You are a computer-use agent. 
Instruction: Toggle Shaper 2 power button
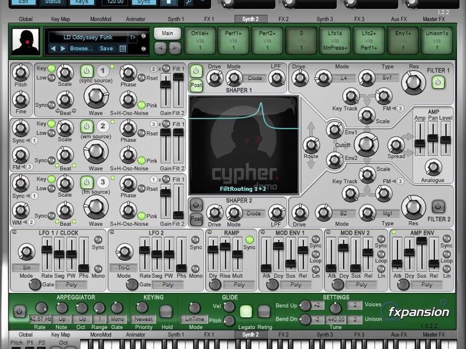(196, 205)
